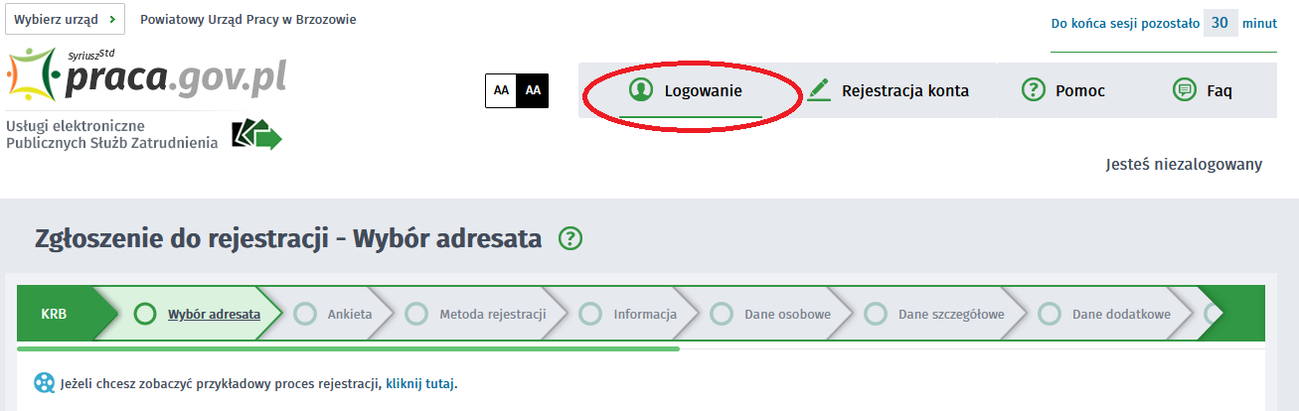Click the Rejestracja konta pencil icon
The height and width of the screenshot is (411, 1299).
(x=818, y=90)
